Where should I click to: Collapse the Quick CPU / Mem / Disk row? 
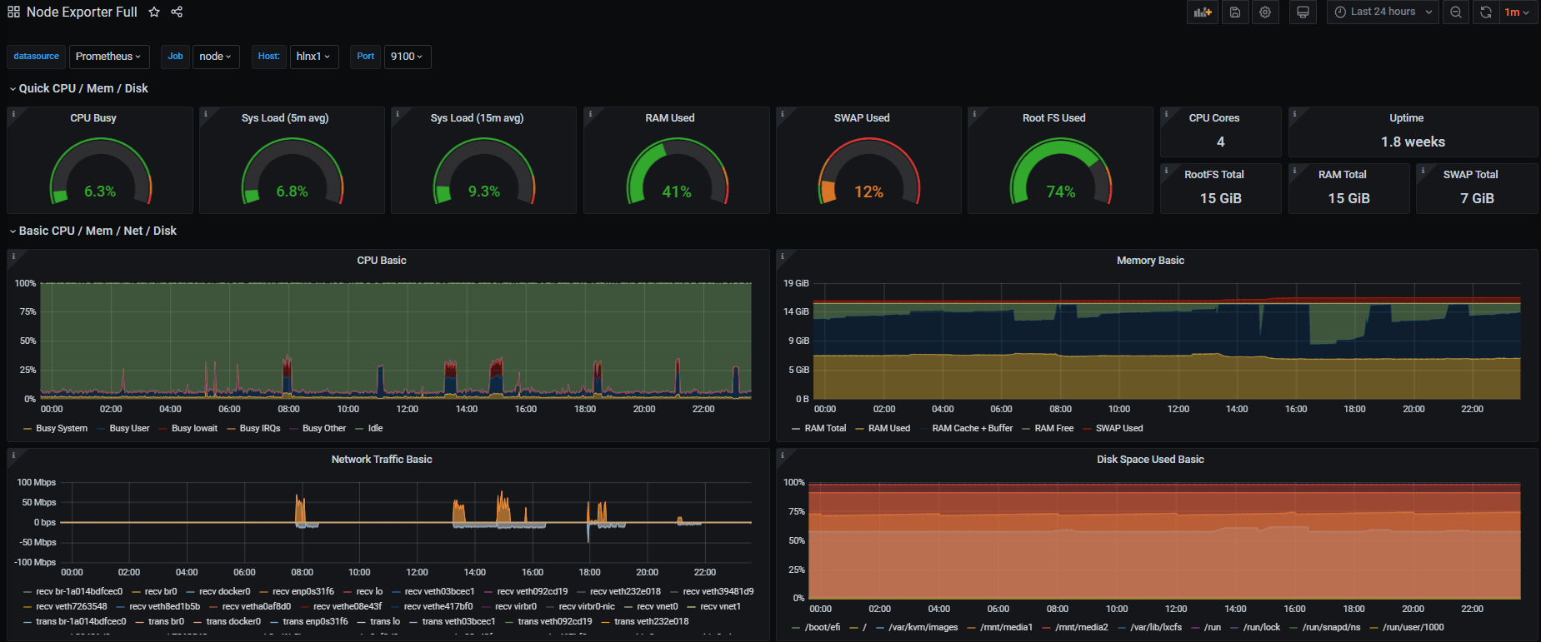point(83,88)
